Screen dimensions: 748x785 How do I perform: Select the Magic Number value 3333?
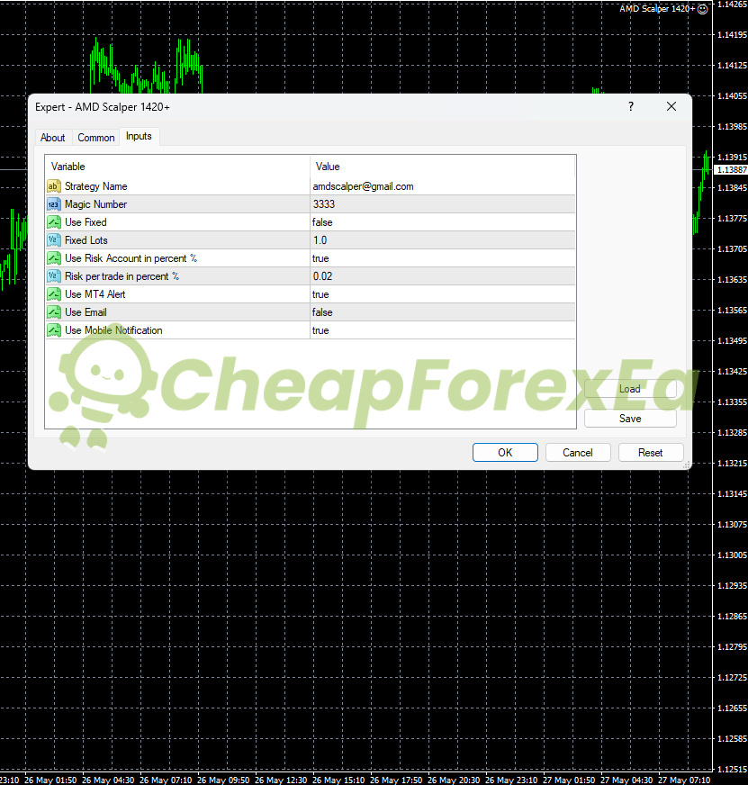click(x=324, y=204)
